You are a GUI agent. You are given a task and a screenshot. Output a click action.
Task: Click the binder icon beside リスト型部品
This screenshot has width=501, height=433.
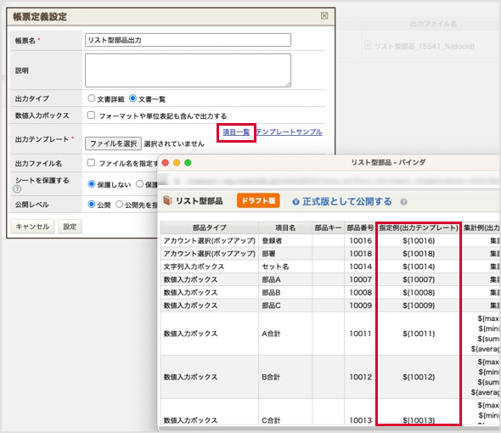(x=168, y=200)
